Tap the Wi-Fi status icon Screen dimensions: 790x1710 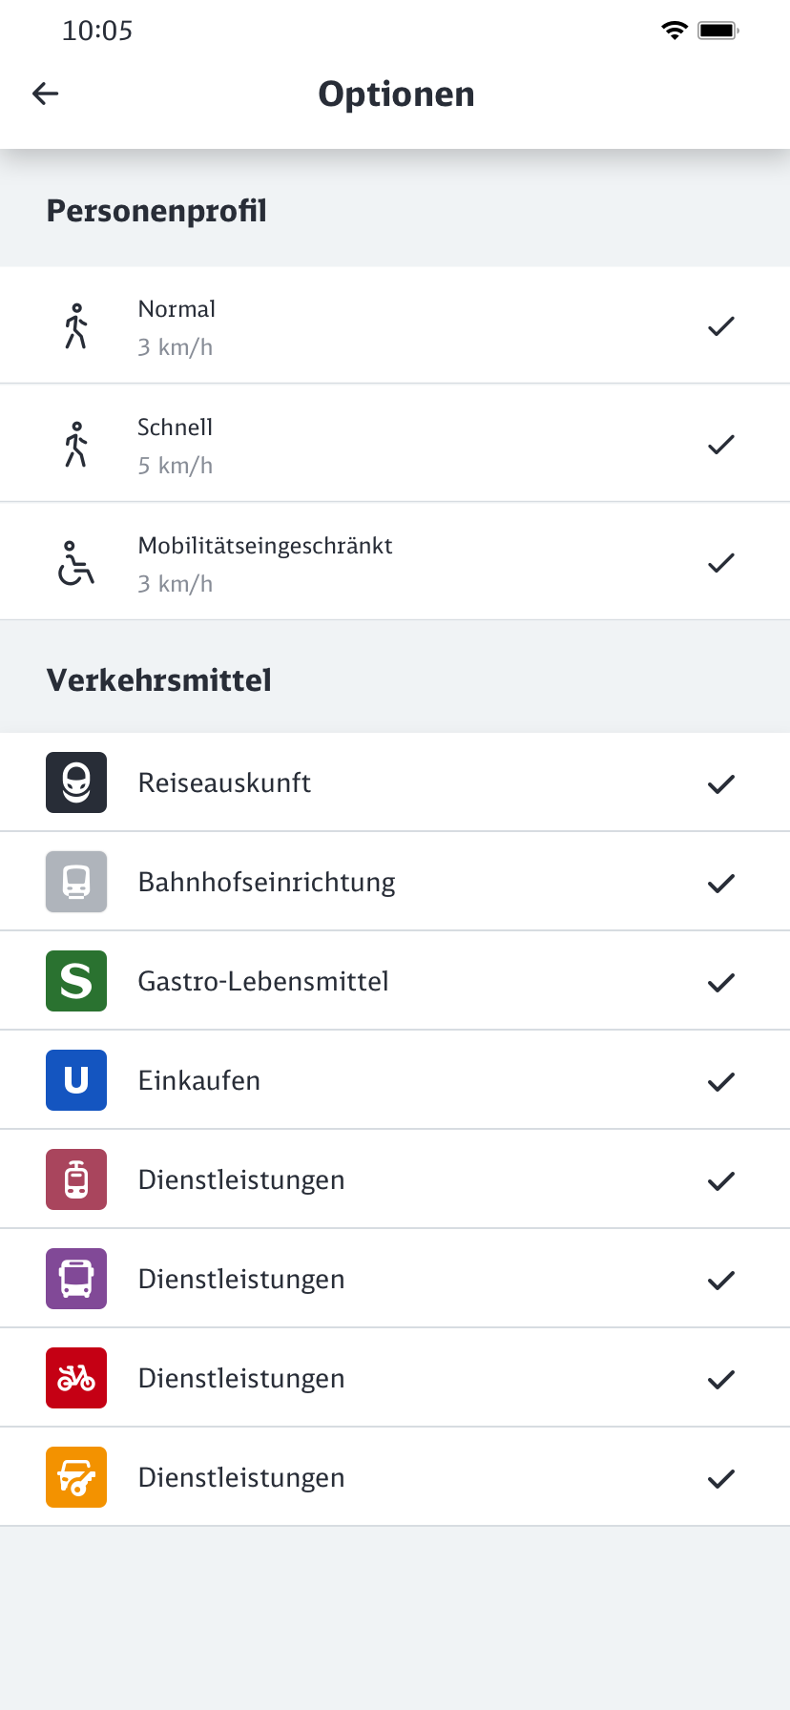point(675,31)
